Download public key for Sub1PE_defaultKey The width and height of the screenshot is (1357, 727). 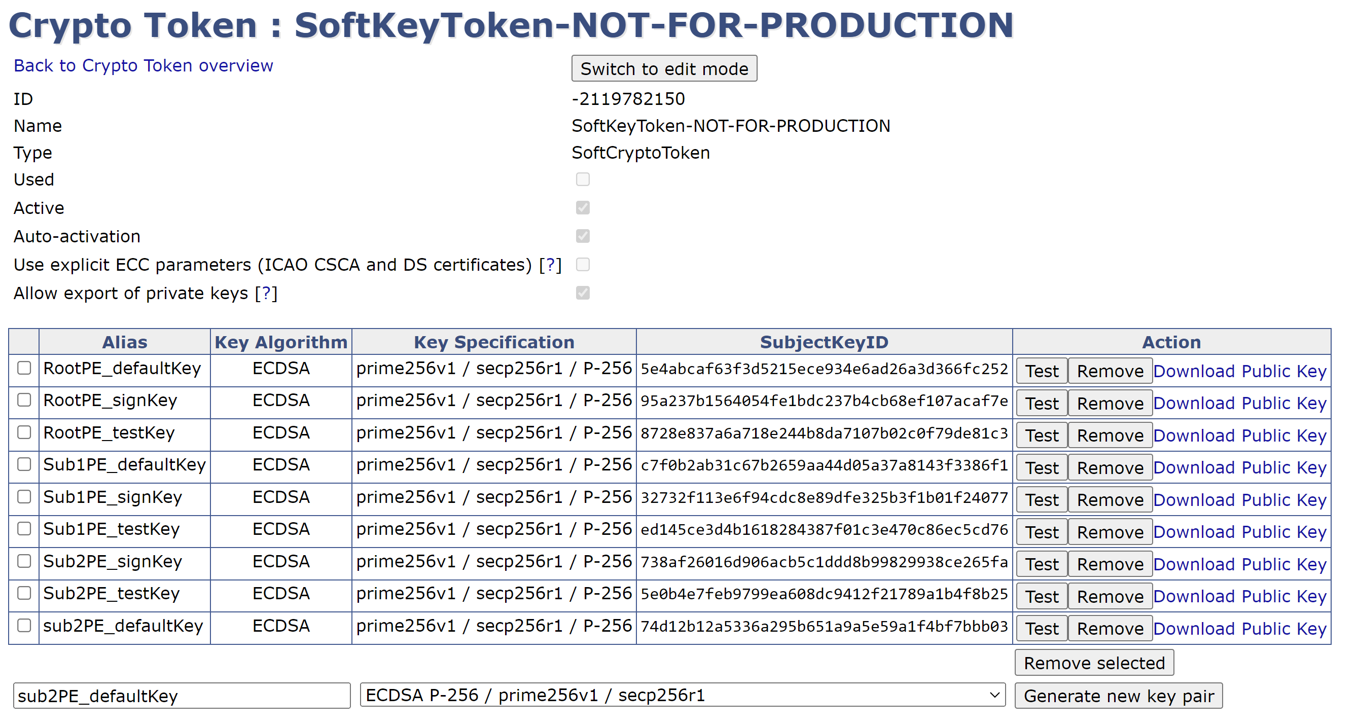tap(1239, 467)
